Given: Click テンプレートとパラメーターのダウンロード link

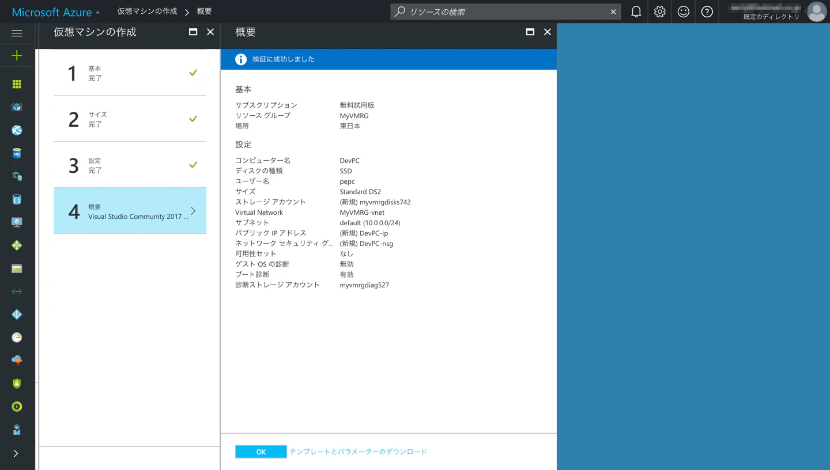Looking at the screenshot, I should (359, 452).
